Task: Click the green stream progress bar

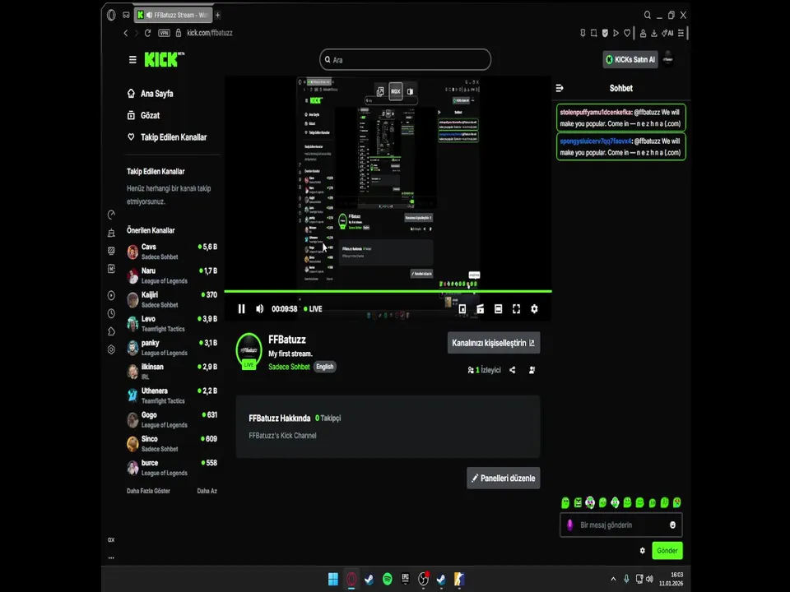Action: (x=388, y=291)
